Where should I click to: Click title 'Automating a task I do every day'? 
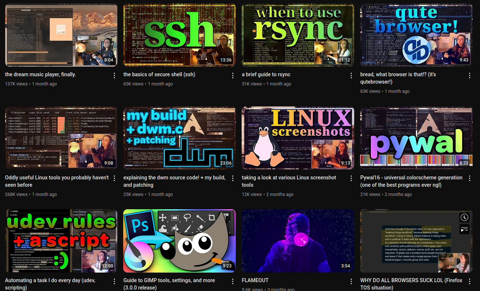50,284
